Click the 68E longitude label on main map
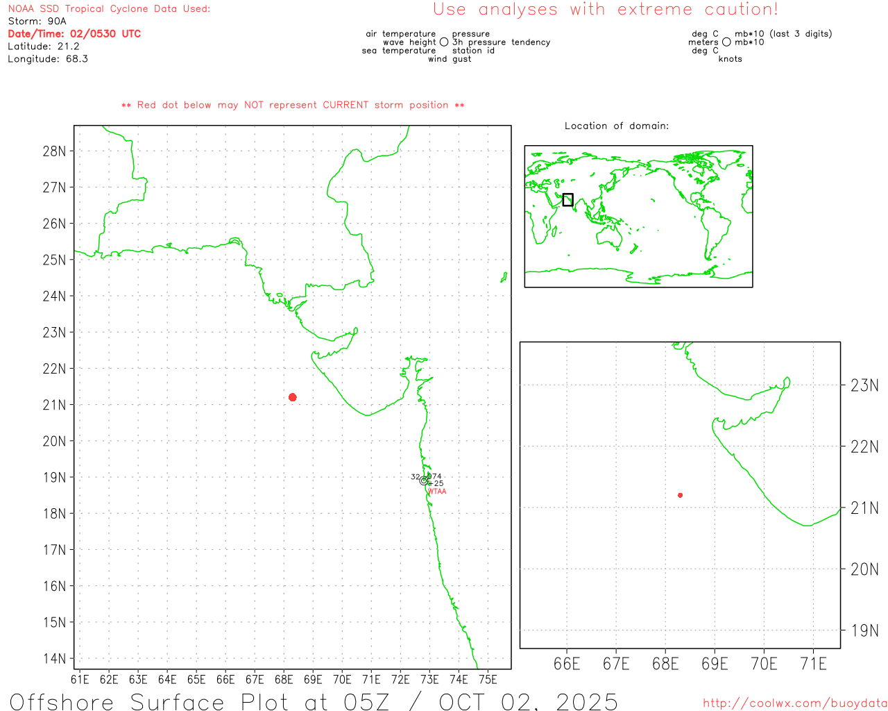The height and width of the screenshot is (711, 888). (284, 679)
